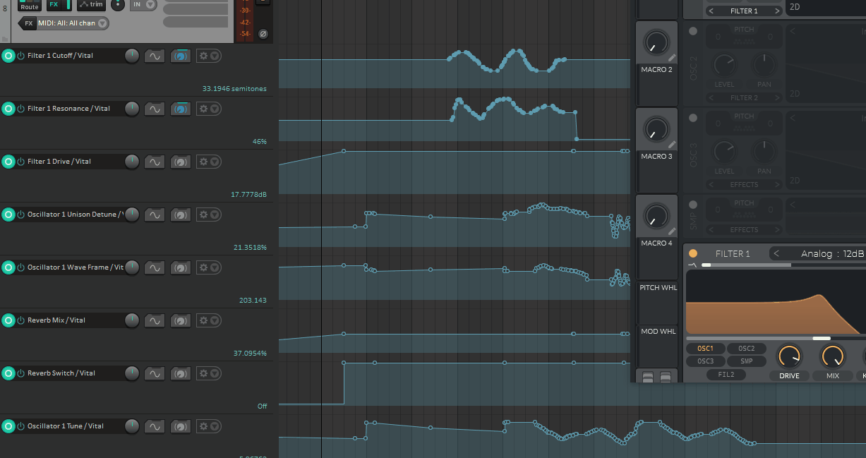Click the 17.7778dB value readout
The image size is (866, 458).
[248, 195]
